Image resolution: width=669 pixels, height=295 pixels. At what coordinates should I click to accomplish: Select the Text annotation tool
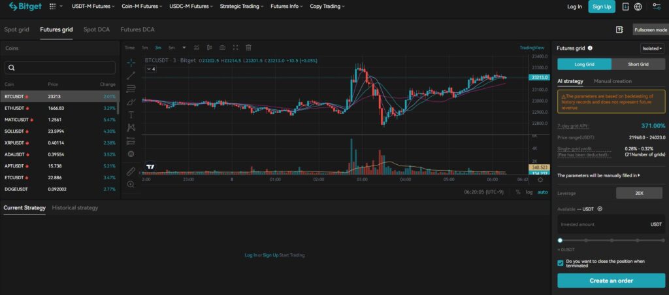131,115
